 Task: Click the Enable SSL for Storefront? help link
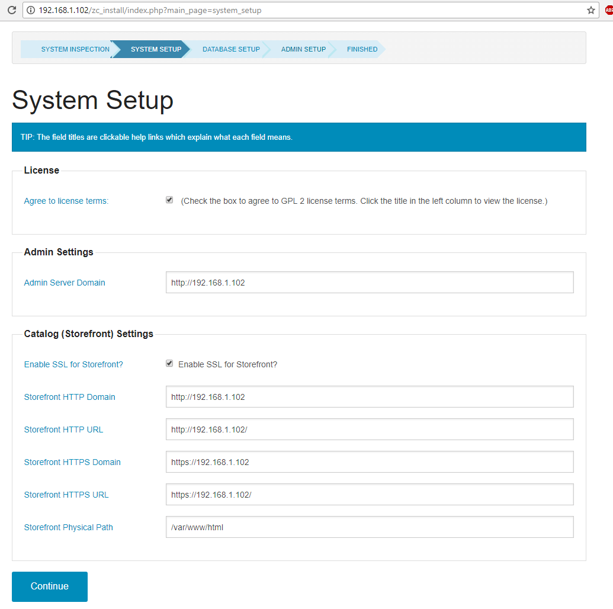(x=73, y=364)
